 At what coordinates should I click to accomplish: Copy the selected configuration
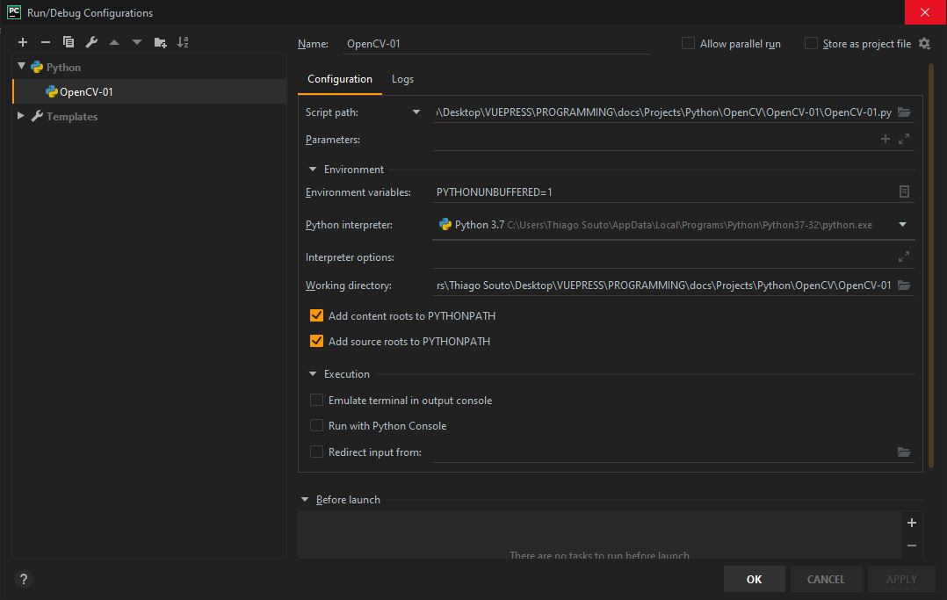click(69, 42)
